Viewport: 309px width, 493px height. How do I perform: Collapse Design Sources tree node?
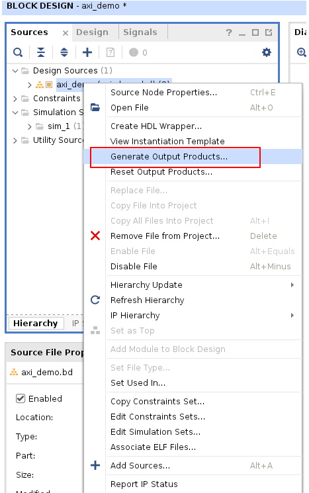pos(15,71)
